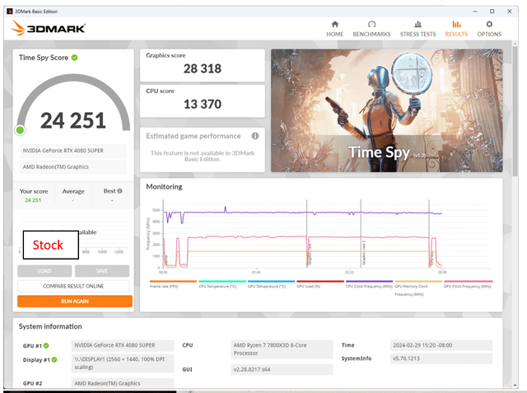This screenshot has height=393, width=527.
Task: Click info icon next to Best
Action: (119, 191)
